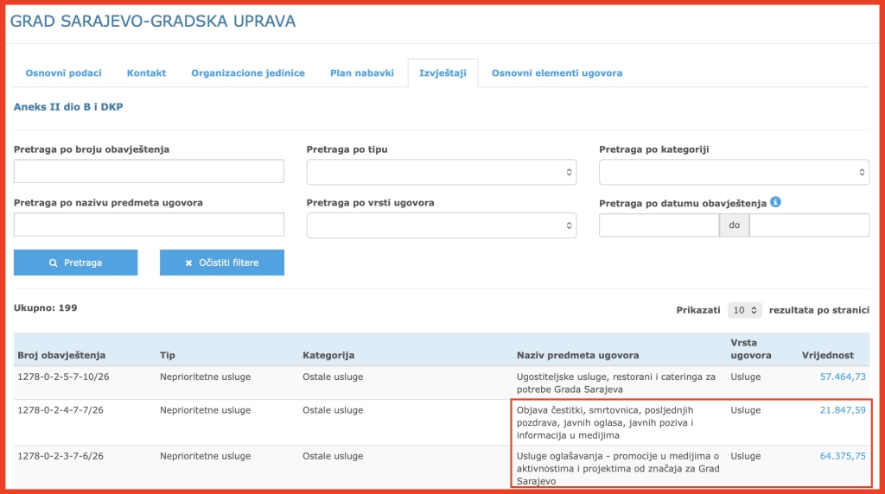Open the value link 57.464,73

[842, 377]
